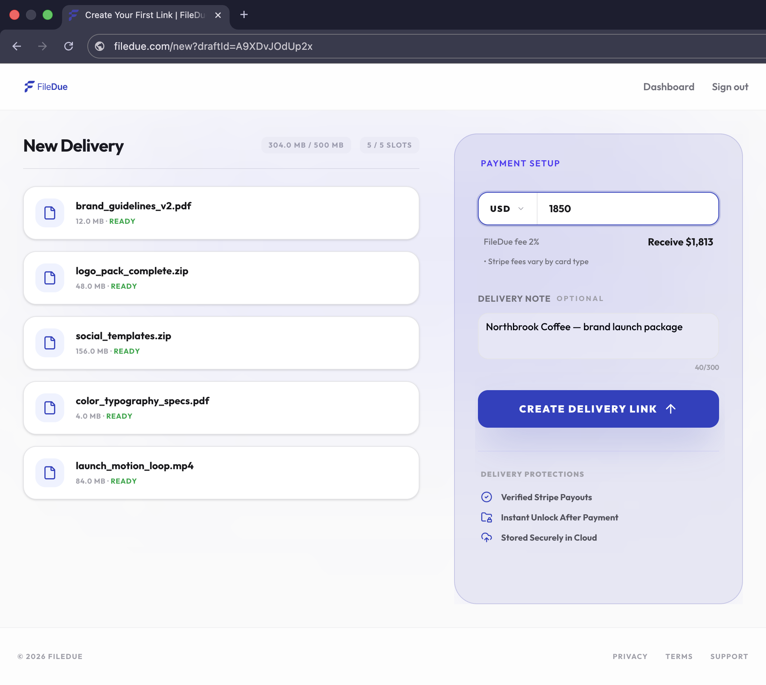Select the Create Your First Link tab

click(x=145, y=15)
